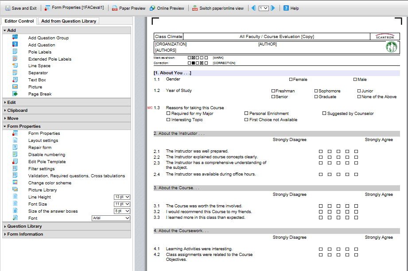Screen dimensions: 408x271
Task: Expand the Question Library section
Action: click(66, 226)
